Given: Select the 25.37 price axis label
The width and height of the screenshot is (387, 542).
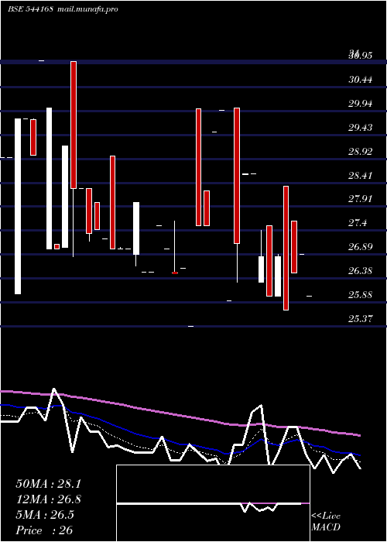Looking at the screenshot, I should (x=361, y=319).
